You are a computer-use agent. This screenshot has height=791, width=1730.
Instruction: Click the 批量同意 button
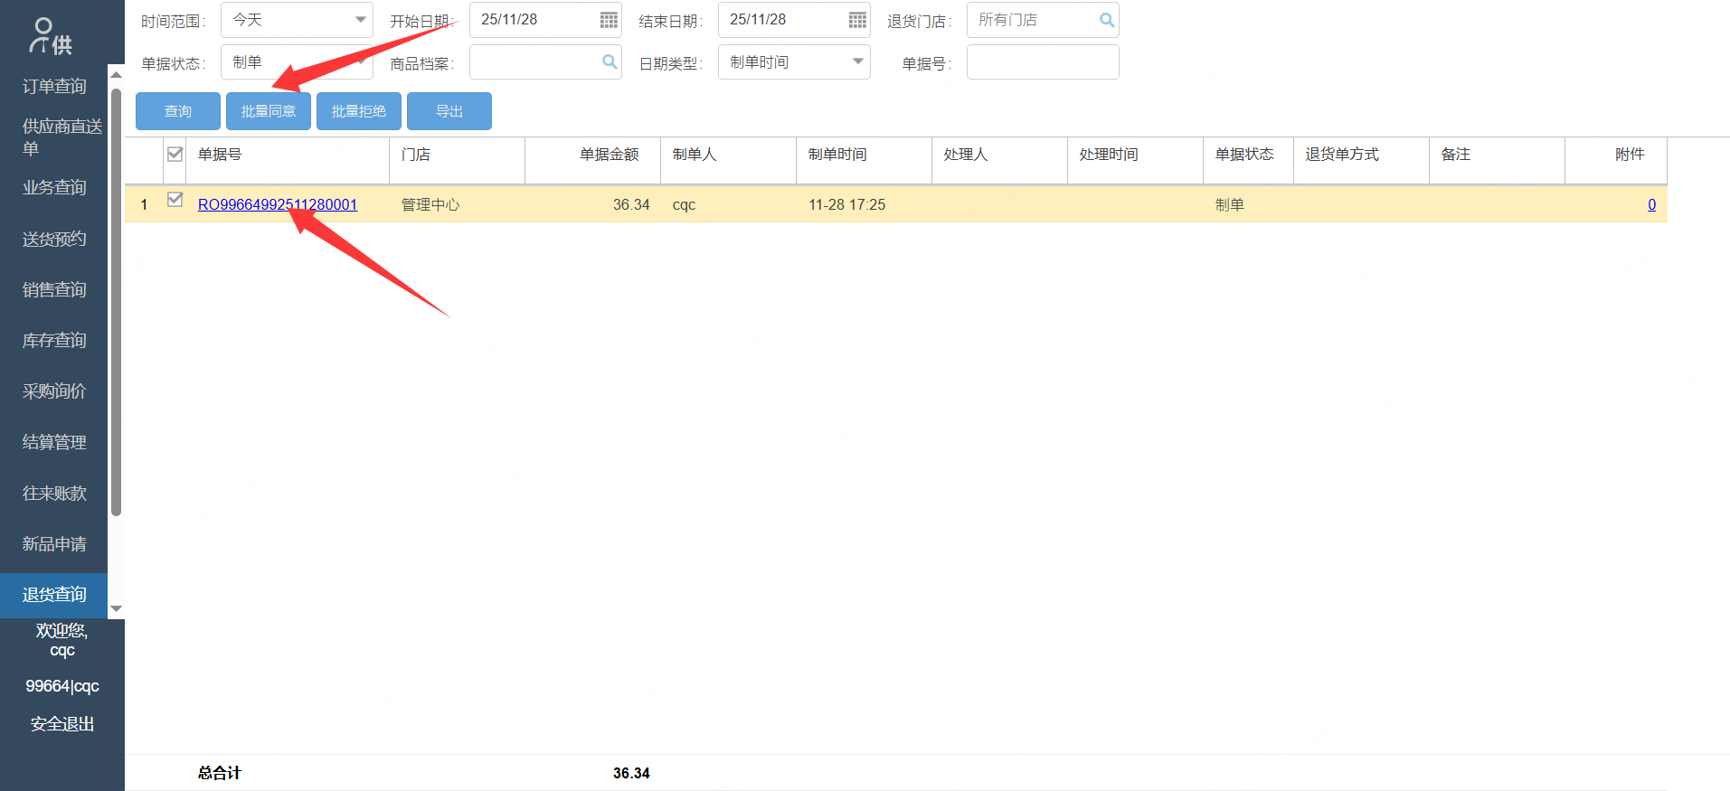(269, 111)
